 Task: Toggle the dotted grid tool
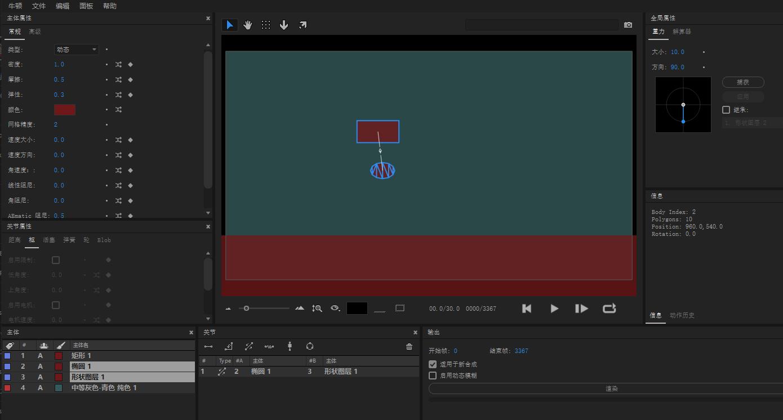click(x=266, y=25)
